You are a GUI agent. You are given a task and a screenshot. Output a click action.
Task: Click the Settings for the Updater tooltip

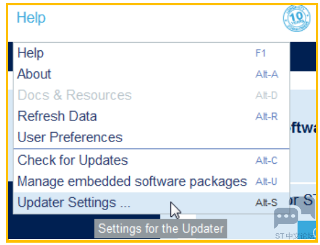(x=161, y=229)
